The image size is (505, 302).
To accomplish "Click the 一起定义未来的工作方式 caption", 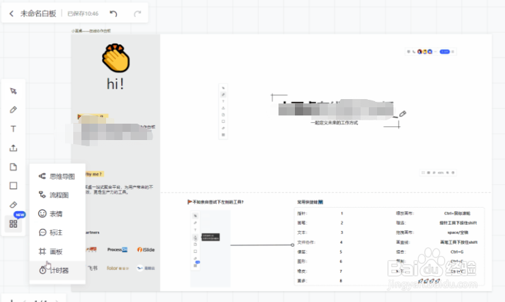I will (x=335, y=122).
